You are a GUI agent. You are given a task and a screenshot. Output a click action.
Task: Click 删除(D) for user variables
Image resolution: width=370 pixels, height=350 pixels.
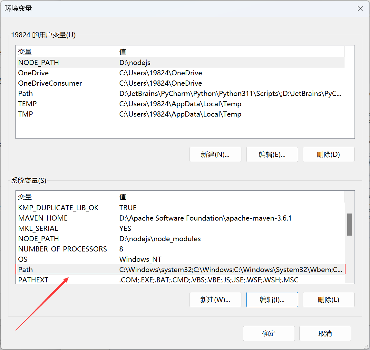328,154
